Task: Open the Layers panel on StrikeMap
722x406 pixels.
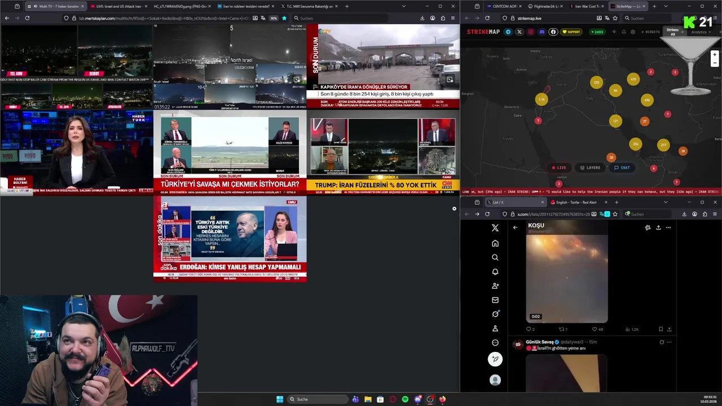Action: (590, 167)
